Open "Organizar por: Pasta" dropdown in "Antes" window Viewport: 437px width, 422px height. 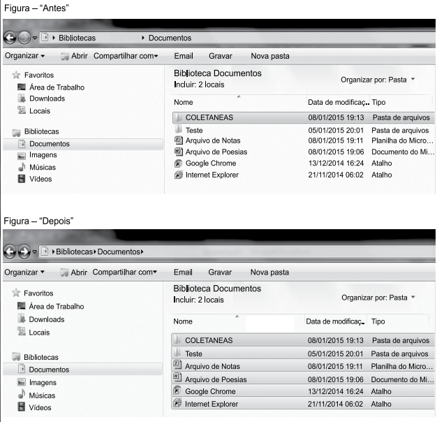click(x=377, y=80)
